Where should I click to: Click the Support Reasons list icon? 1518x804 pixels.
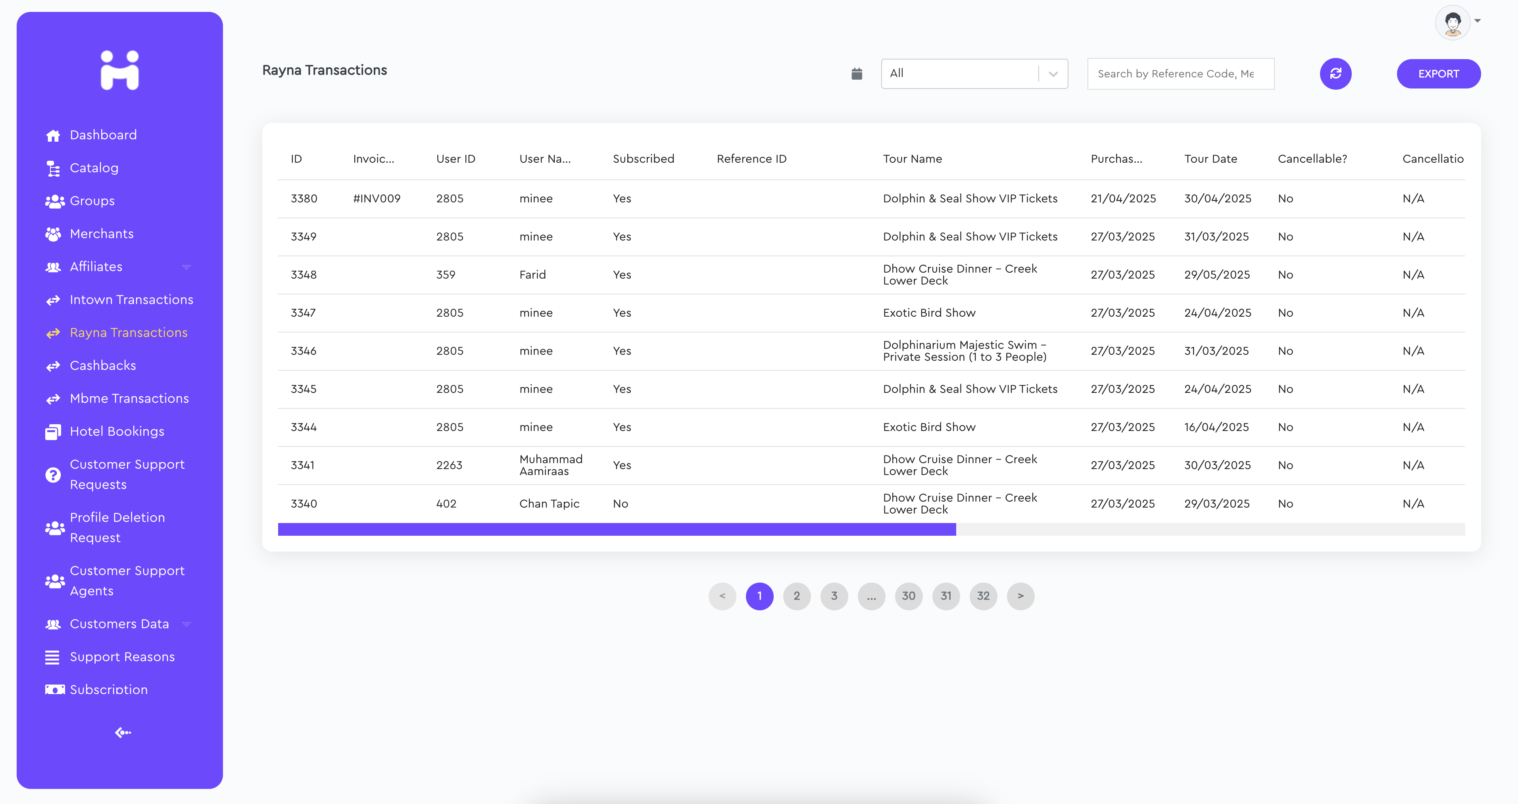coord(52,657)
